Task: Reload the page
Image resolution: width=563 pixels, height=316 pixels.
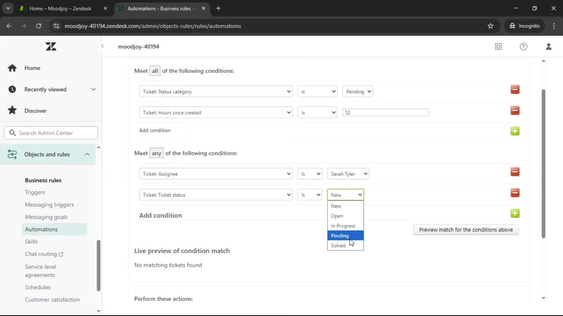Action: coord(38,26)
